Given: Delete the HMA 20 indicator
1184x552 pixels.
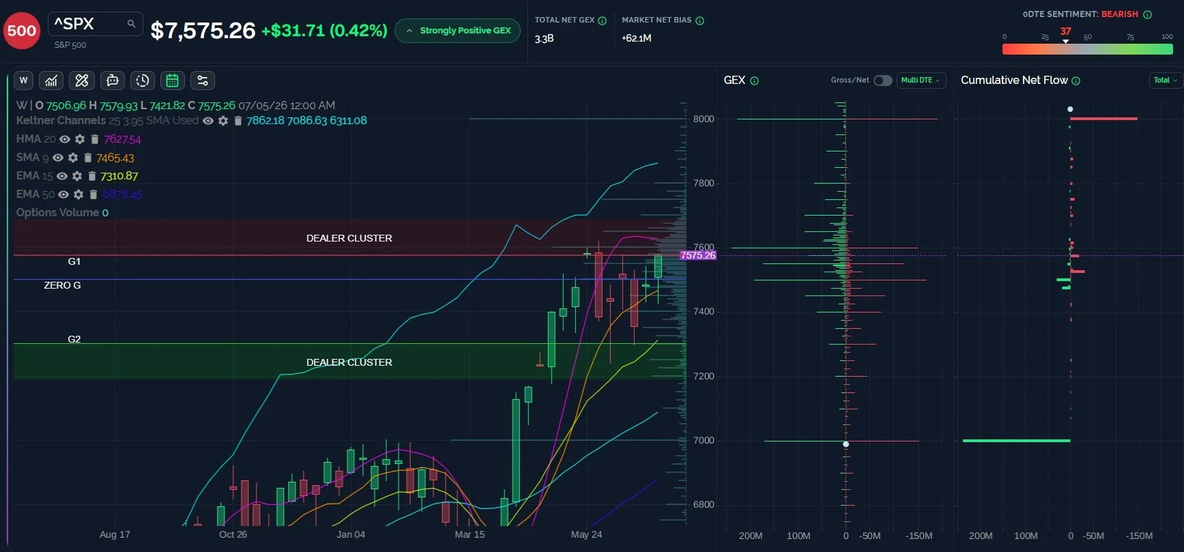Looking at the screenshot, I should [x=95, y=139].
